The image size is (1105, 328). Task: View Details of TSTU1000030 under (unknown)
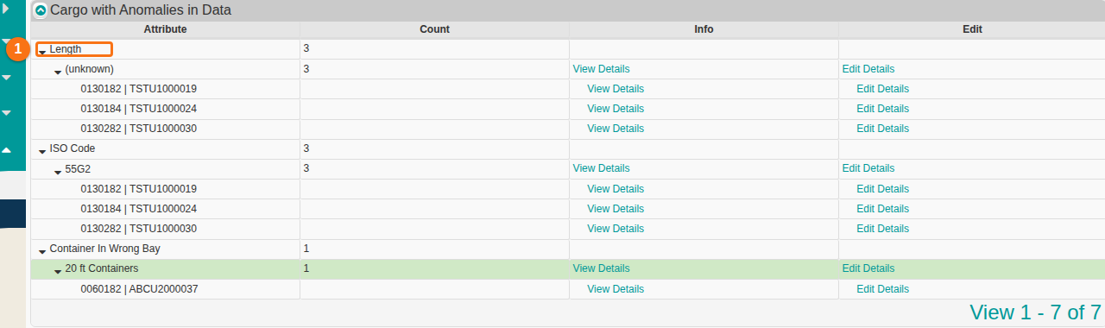[616, 129]
